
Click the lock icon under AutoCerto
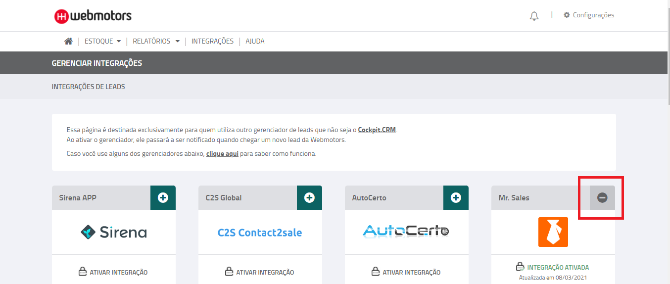pos(376,271)
